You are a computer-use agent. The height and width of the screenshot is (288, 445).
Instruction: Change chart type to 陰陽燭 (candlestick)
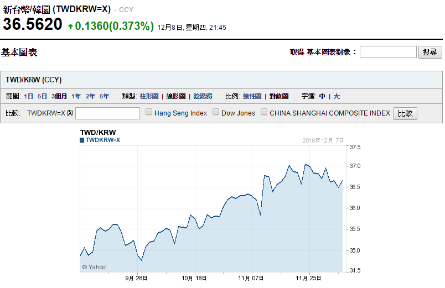[203, 96]
